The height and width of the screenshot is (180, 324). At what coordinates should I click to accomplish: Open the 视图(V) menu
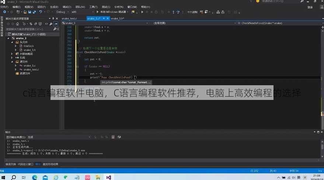pyautogui.click(x=29, y=7)
